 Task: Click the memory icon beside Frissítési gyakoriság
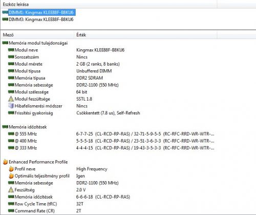point(11,113)
